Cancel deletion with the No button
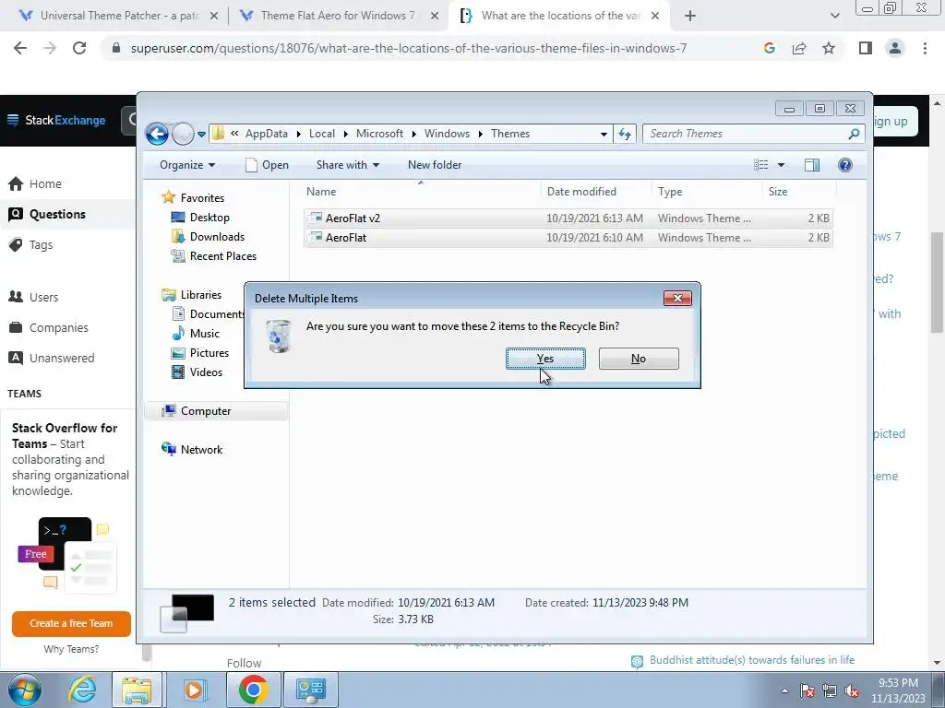Screen dimensions: 945x708 coord(639,359)
